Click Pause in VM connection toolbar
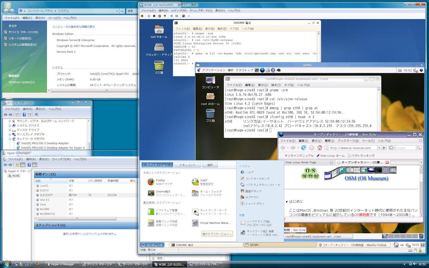429x268 pixels. (171, 16)
